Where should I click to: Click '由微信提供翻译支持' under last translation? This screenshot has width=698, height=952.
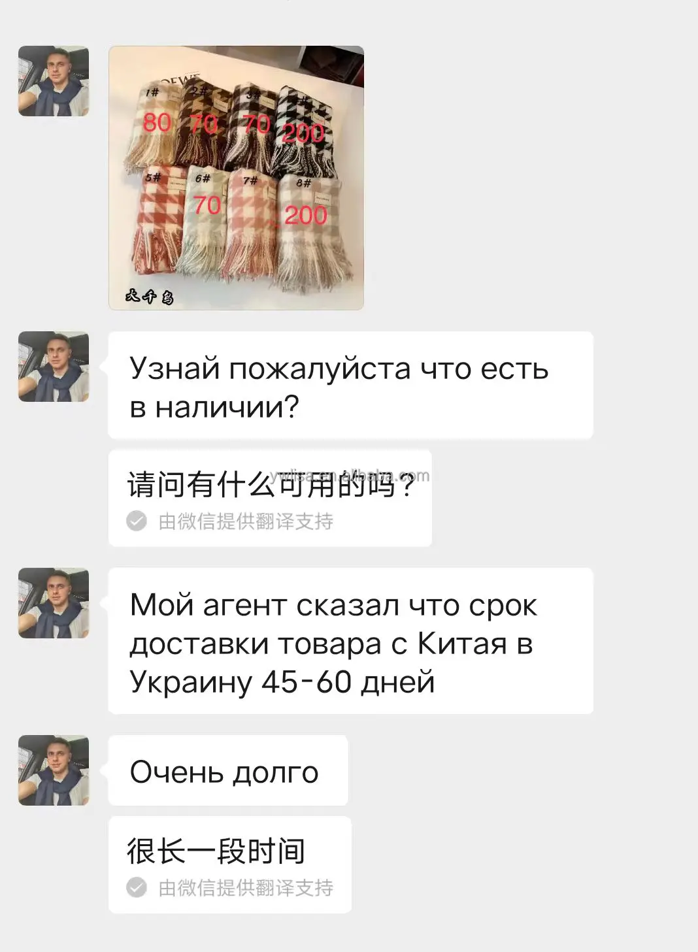point(246,888)
